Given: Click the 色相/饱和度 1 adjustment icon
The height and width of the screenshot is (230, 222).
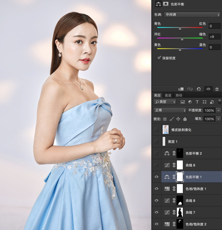Looking at the screenshot, I should tap(167, 189).
